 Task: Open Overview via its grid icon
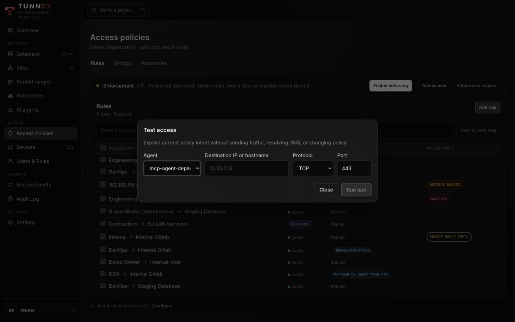point(10,30)
